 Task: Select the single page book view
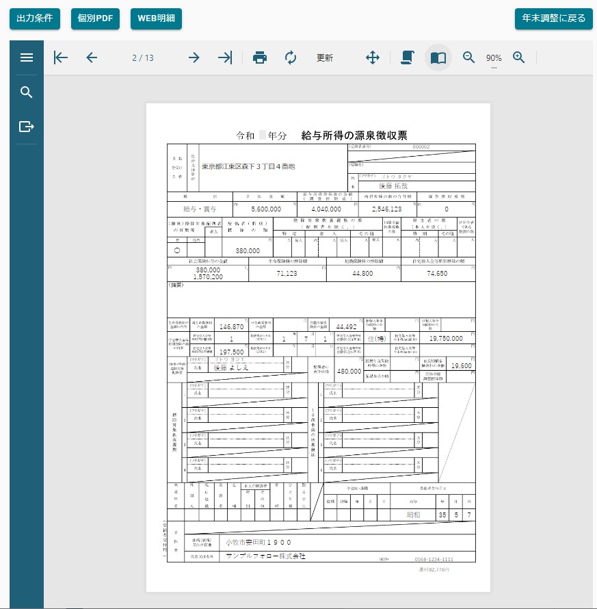pyautogui.click(x=438, y=58)
